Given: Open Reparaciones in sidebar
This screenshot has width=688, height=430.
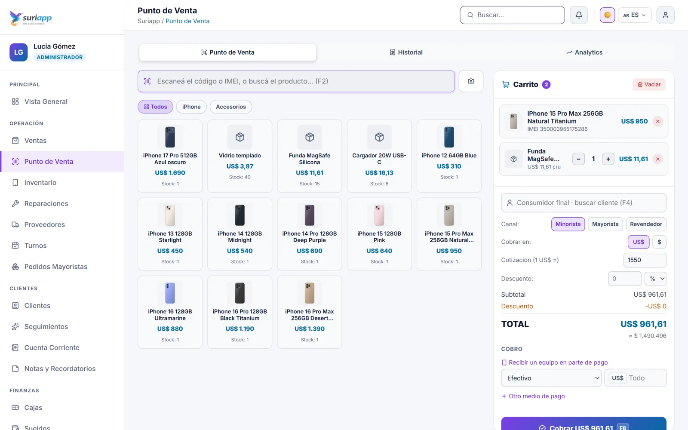Looking at the screenshot, I should point(62,204).
